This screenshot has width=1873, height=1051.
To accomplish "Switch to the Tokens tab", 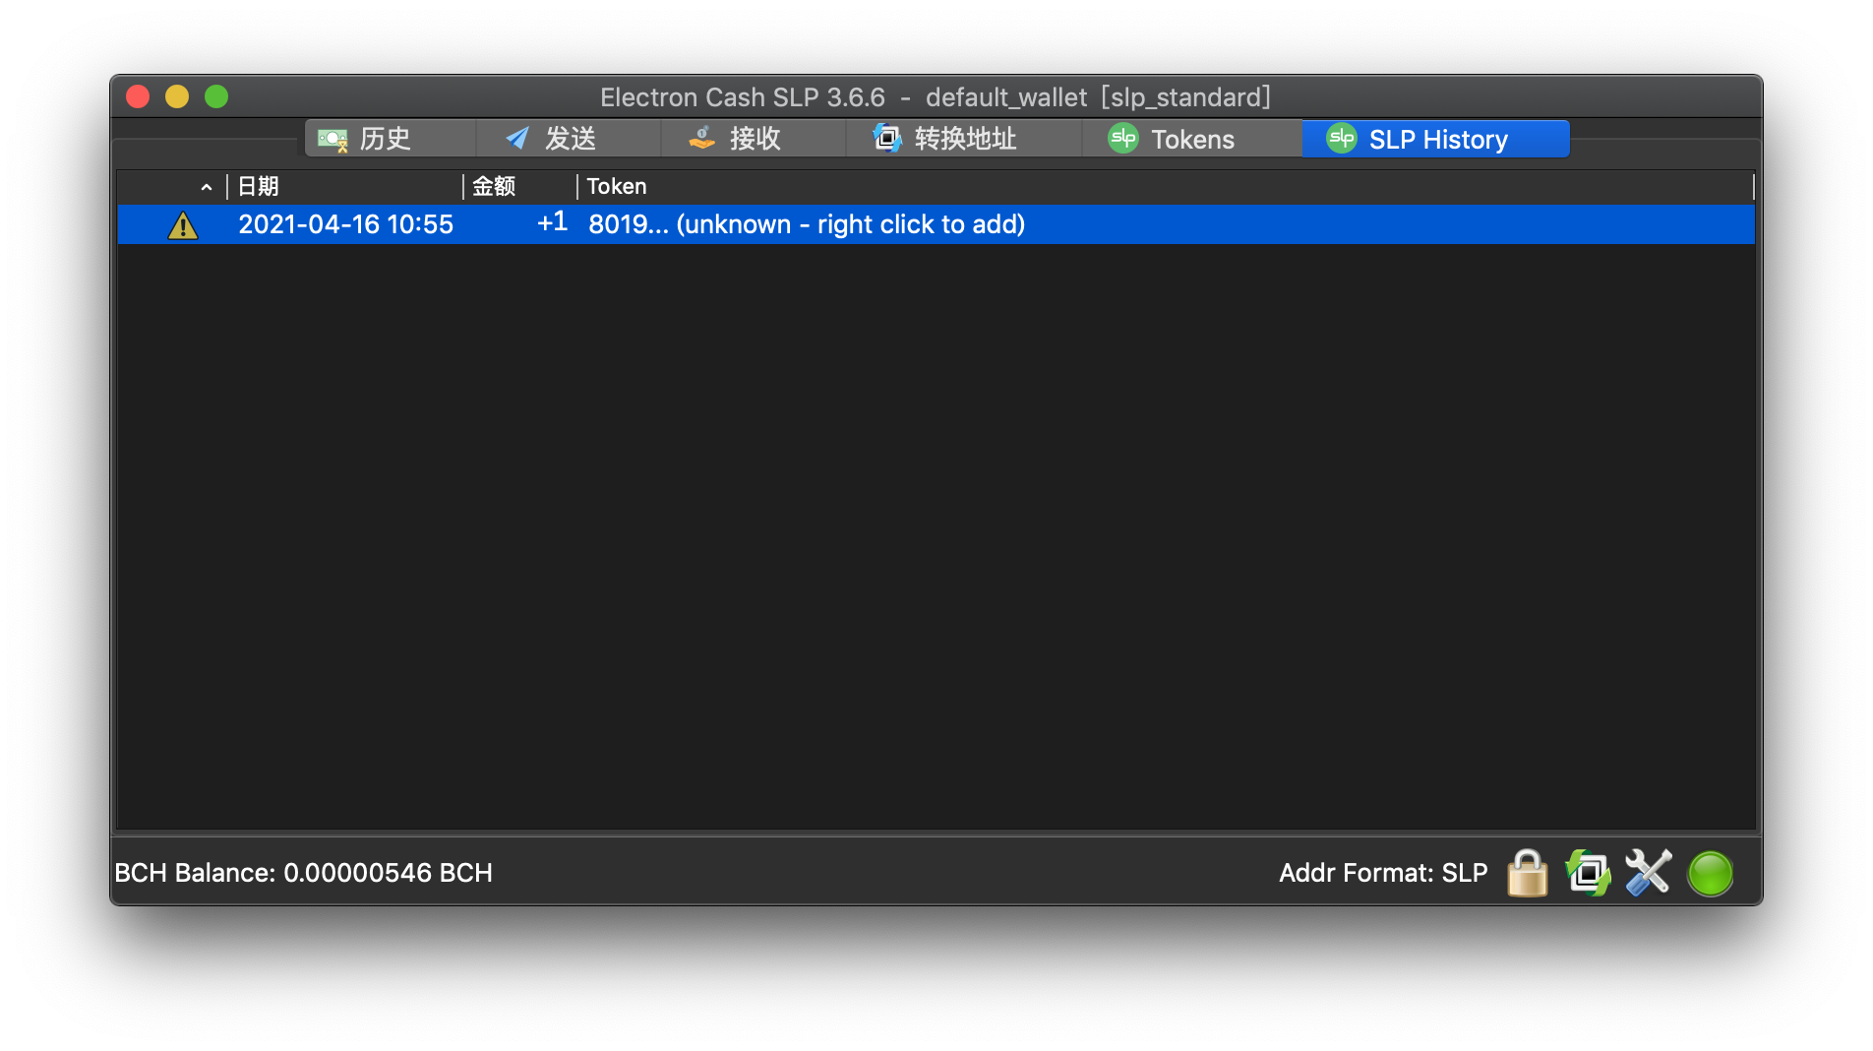I will tap(1192, 139).
